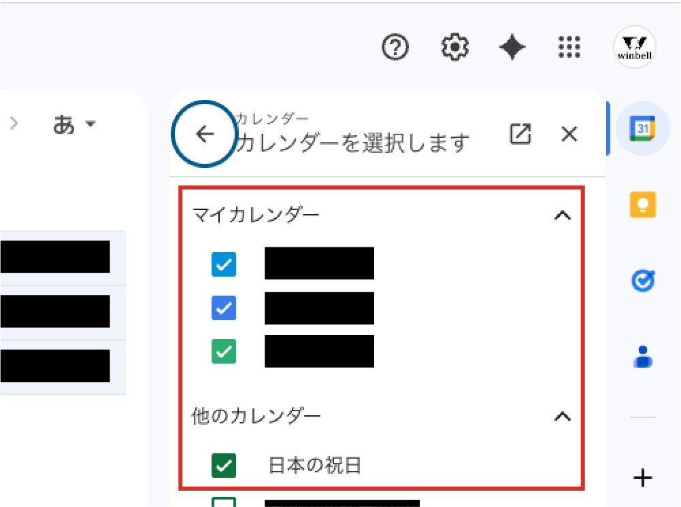Open Google Keep from the side panel
Viewport: 681px width, 507px height.
(x=642, y=205)
